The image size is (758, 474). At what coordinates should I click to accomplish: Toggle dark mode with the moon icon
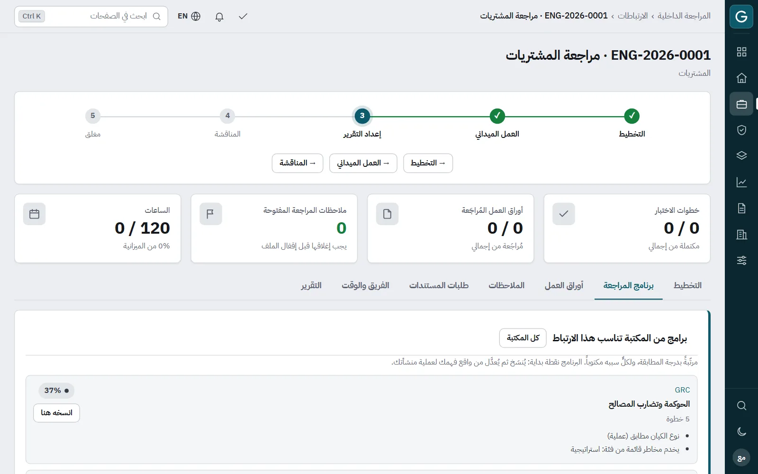[x=741, y=431]
